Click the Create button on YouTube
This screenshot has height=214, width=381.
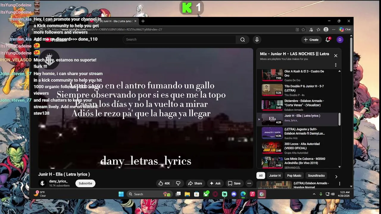point(311,40)
